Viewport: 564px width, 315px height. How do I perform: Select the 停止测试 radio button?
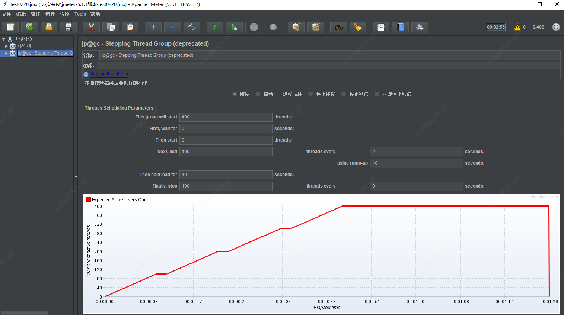[x=344, y=94]
